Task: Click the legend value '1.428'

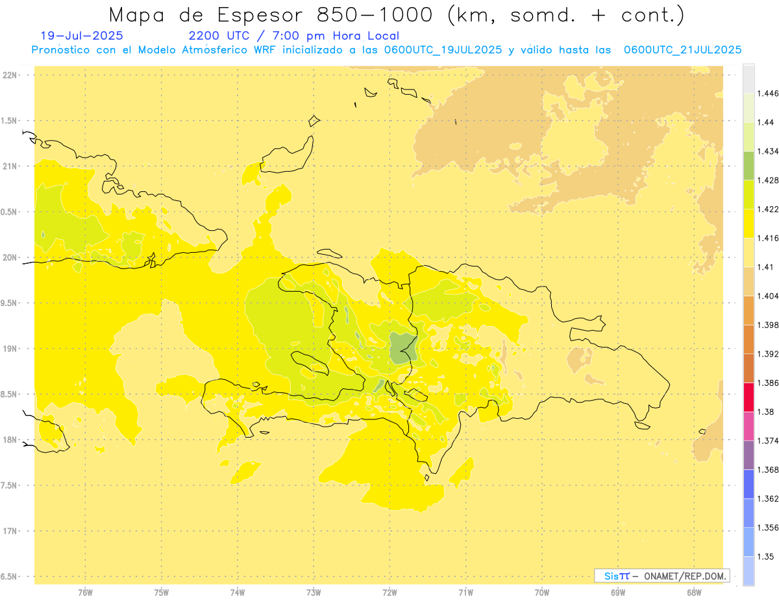Action: coord(768,180)
